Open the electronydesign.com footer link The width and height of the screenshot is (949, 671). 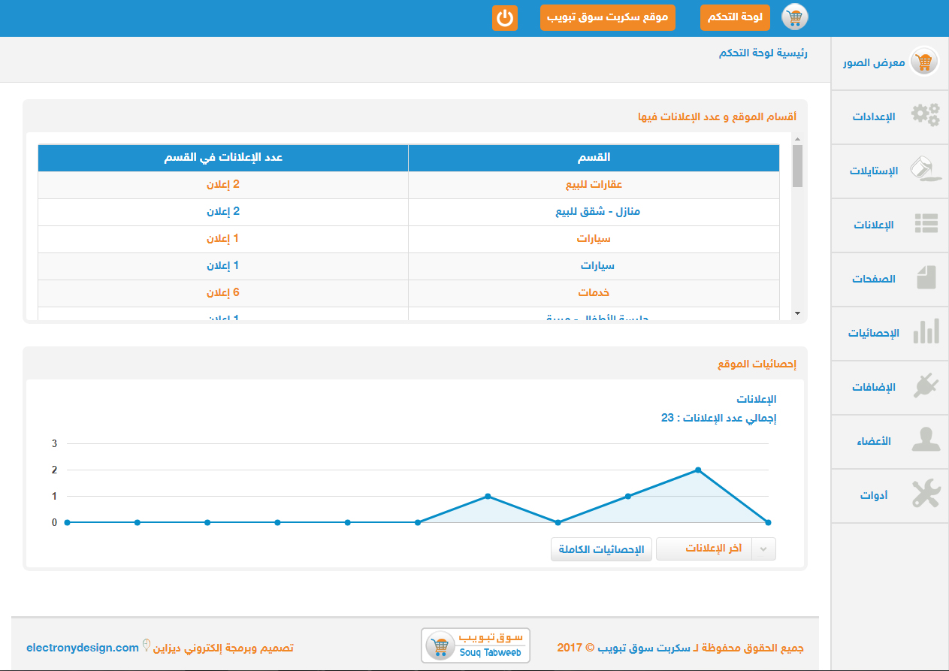click(83, 648)
